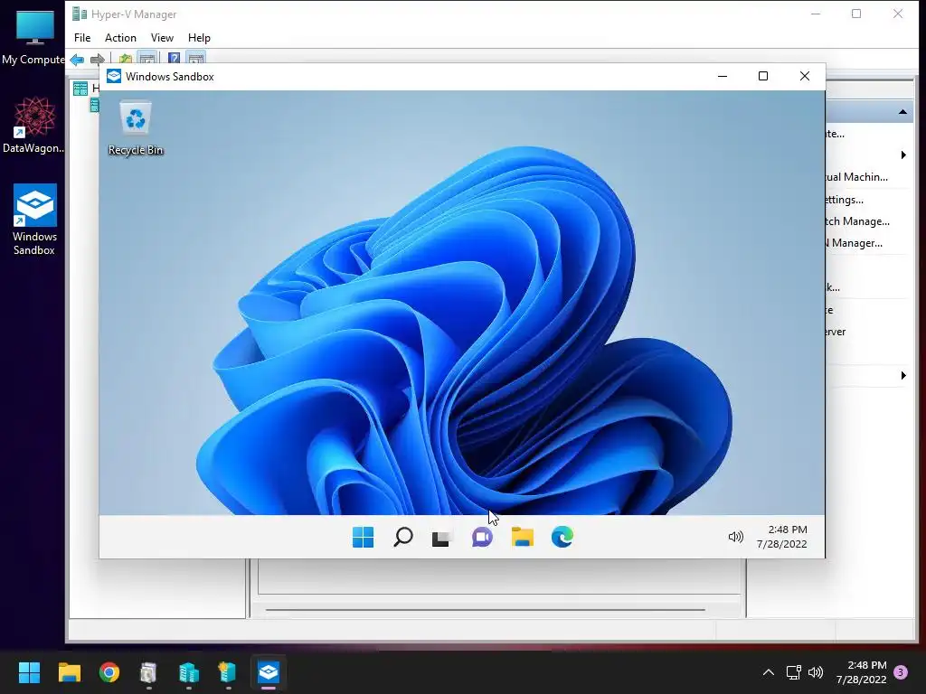
Task: Click the 'Manager...' action in Actions pane
Action: pos(854,243)
